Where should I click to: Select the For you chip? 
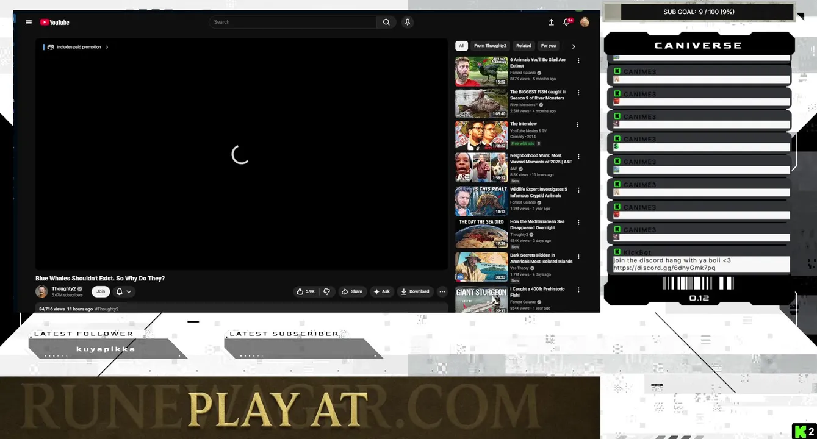point(549,46)
